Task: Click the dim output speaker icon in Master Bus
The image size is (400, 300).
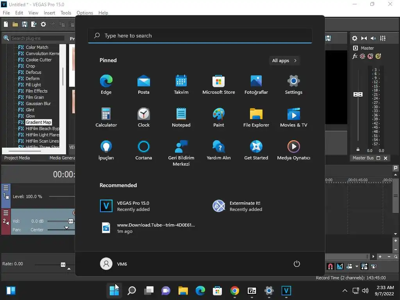Action: coord(373,38)
